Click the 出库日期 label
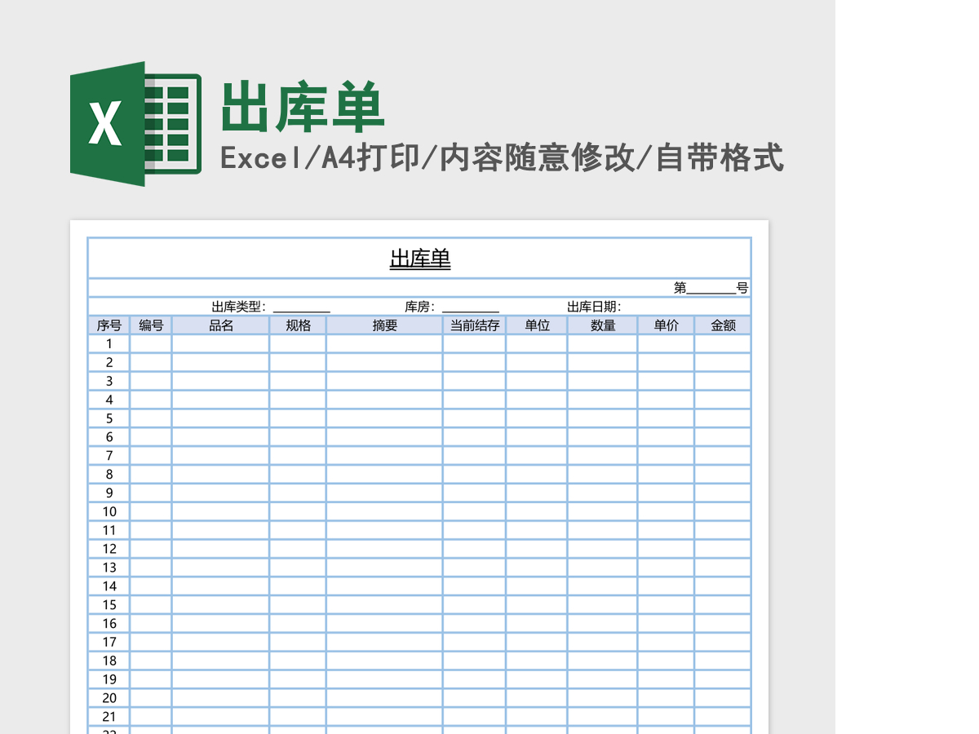979x734 pixels. click(594, 307)
